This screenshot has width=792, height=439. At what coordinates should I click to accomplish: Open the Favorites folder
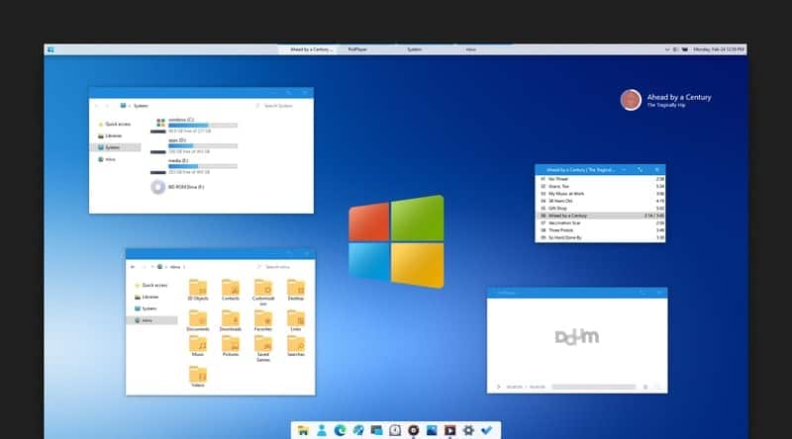tap(263, 321)
